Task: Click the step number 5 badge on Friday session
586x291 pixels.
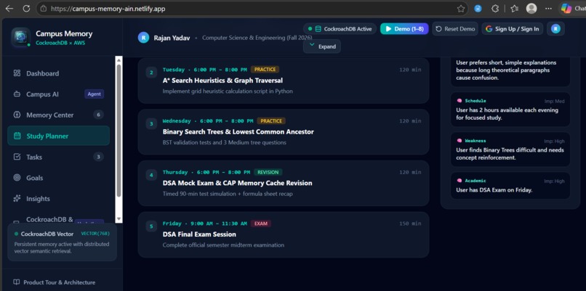Action: [151, 226]
